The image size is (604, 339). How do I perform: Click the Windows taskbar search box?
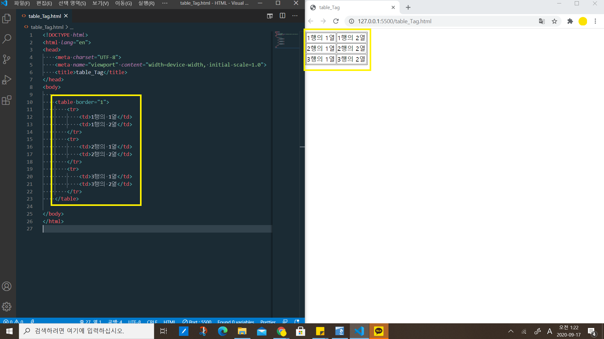(87, 331)
